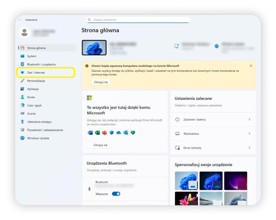276x220 pixels.
Task: Open the Aplikacje settings page
Action: pos(47,89)
